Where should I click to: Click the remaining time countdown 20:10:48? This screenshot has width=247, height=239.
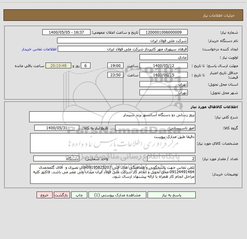(58, 65)
